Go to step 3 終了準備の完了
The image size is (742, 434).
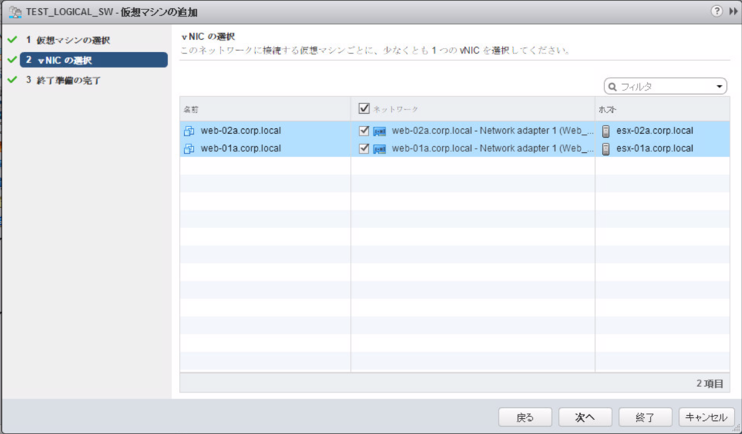(x=67, y=80)
